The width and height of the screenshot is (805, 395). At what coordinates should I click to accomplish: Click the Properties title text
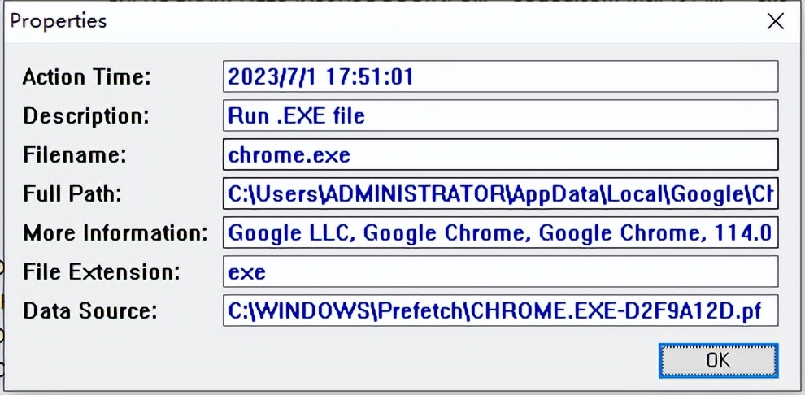click(x=59, y=20)
